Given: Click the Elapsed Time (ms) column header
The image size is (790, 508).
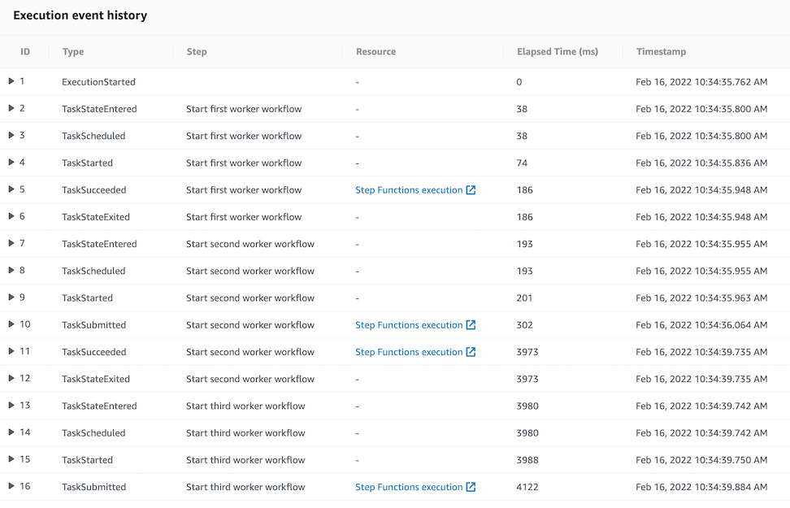Looking at the screenshot, I should 558,51.
